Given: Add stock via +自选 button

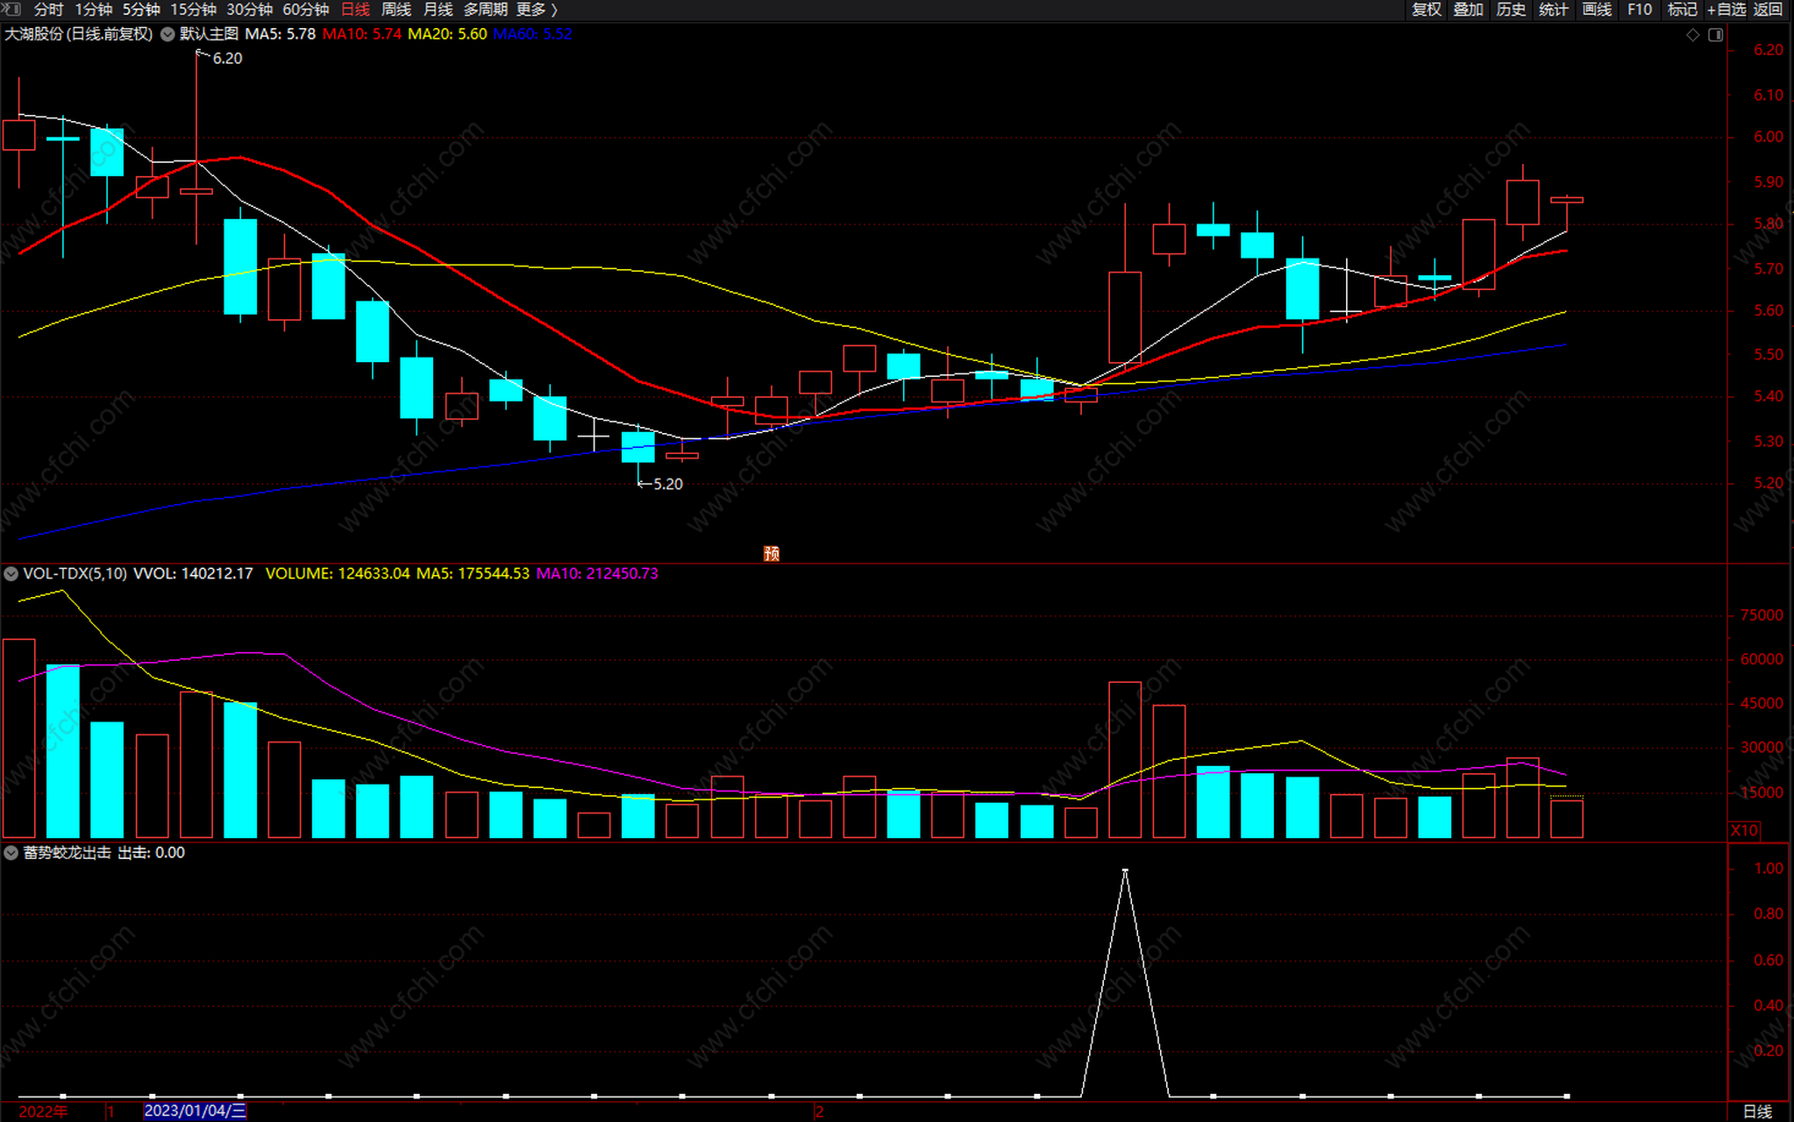Looking at the screenshot, I should 1726,10.
